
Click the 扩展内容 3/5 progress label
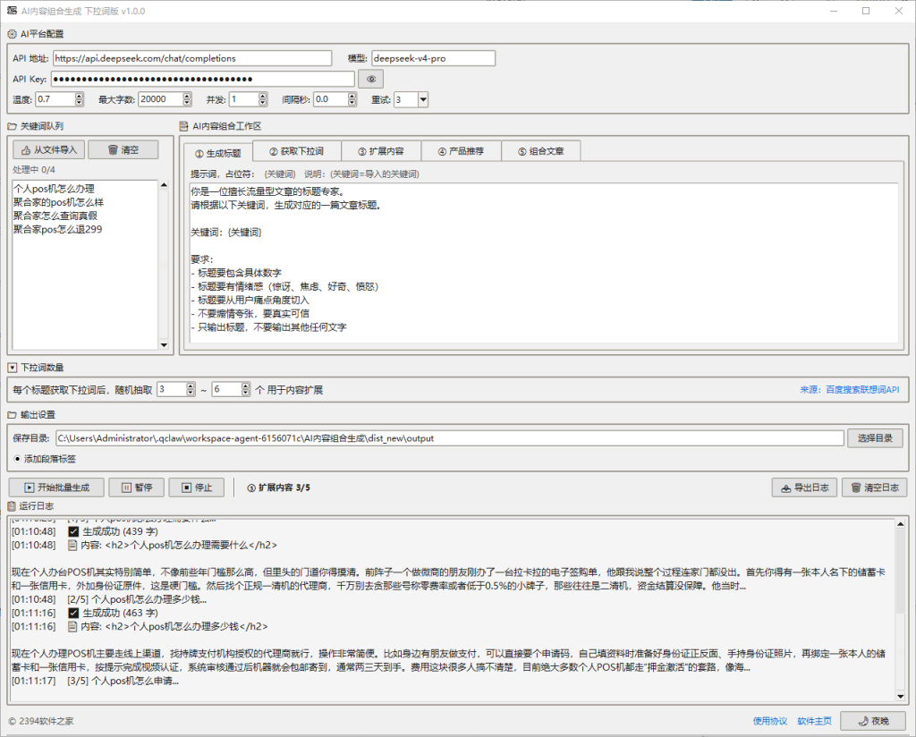(x=279, y=487)
